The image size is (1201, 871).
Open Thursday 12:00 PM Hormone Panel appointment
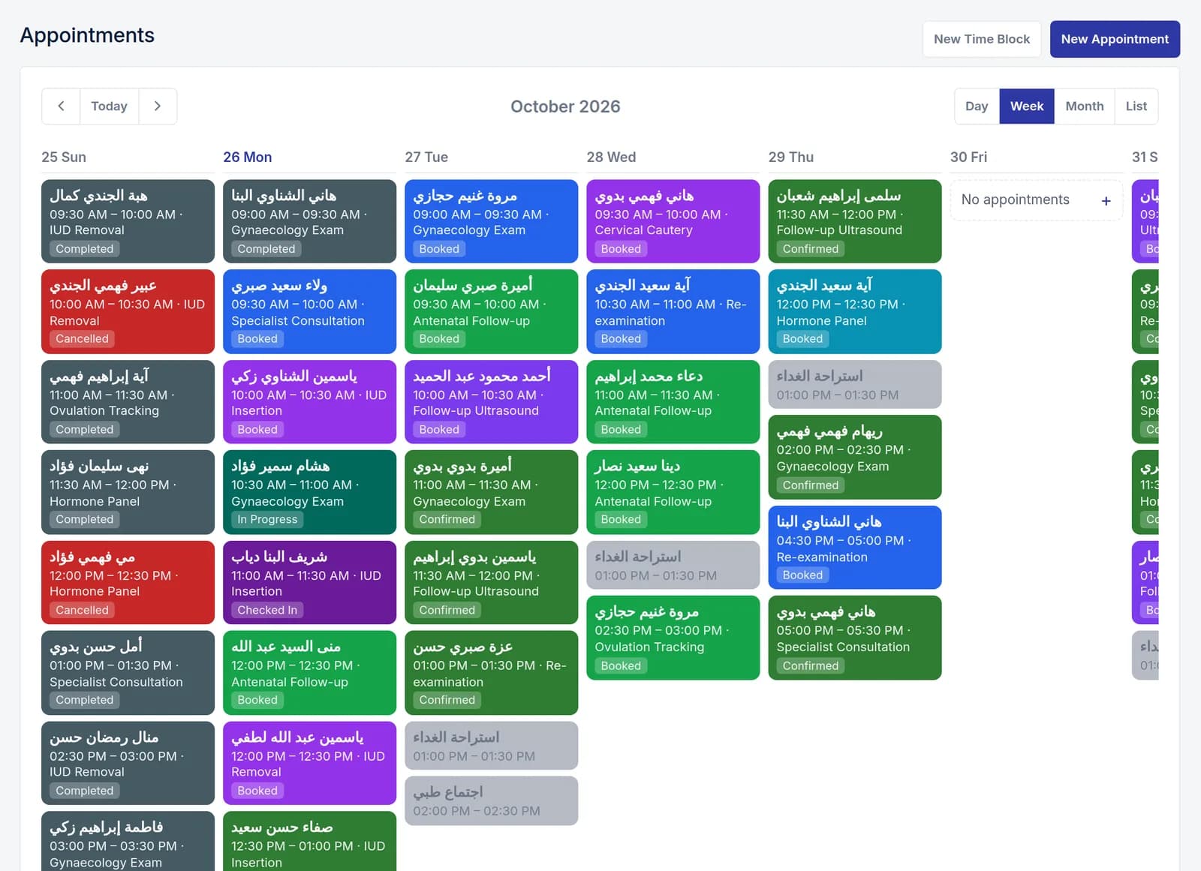854,311
